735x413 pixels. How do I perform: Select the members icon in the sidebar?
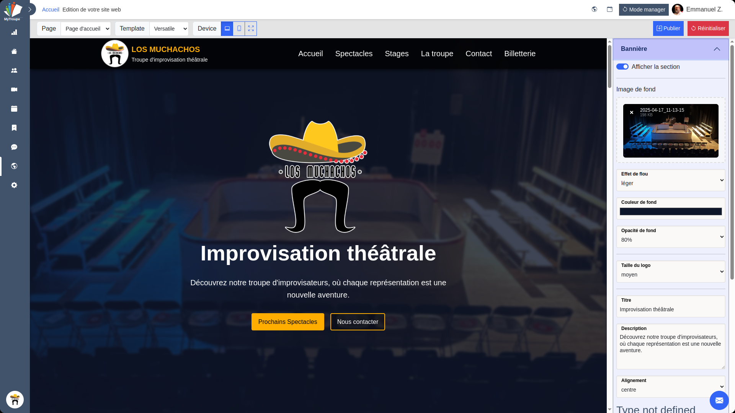pos(14,70)
